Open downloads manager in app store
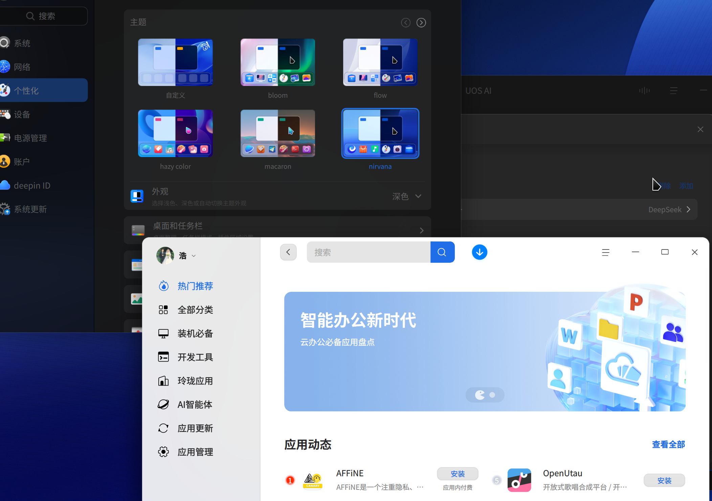This screenshot has height=501, width=712. [480, 252]
